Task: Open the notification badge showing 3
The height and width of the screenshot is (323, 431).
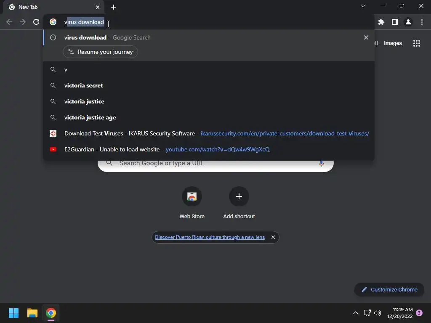Action: click(419, 313)
